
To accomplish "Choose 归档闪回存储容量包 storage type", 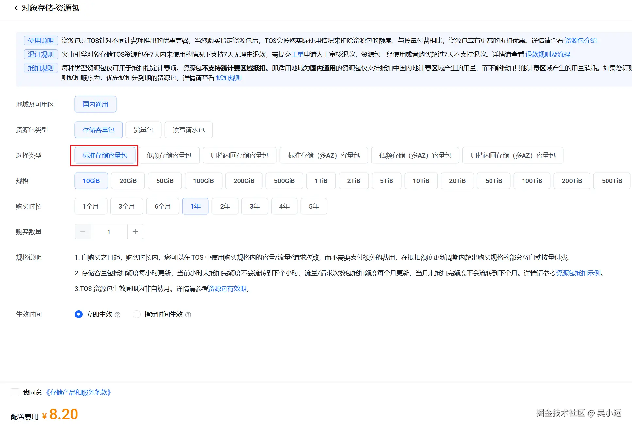I will tap(239, 155).
